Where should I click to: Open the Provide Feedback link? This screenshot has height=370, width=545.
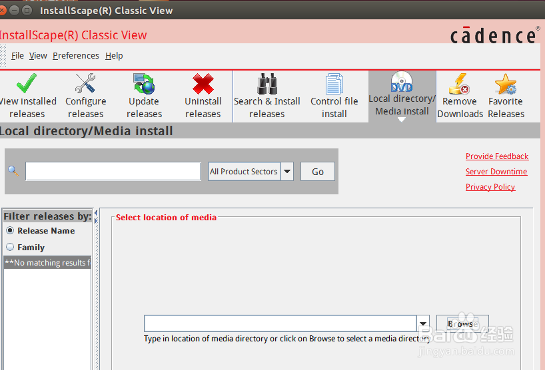(x=497, y=156)
